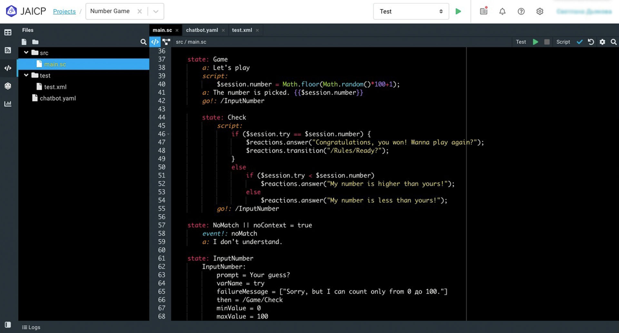Image resolution: width=619 pixels, height=333 pixels.
Task: Close the main.sc tab
Action: (x=177, y=30)
